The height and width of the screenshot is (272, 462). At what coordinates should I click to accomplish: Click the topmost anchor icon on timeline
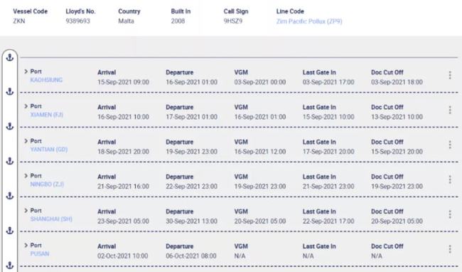click(x=10, y=57)
